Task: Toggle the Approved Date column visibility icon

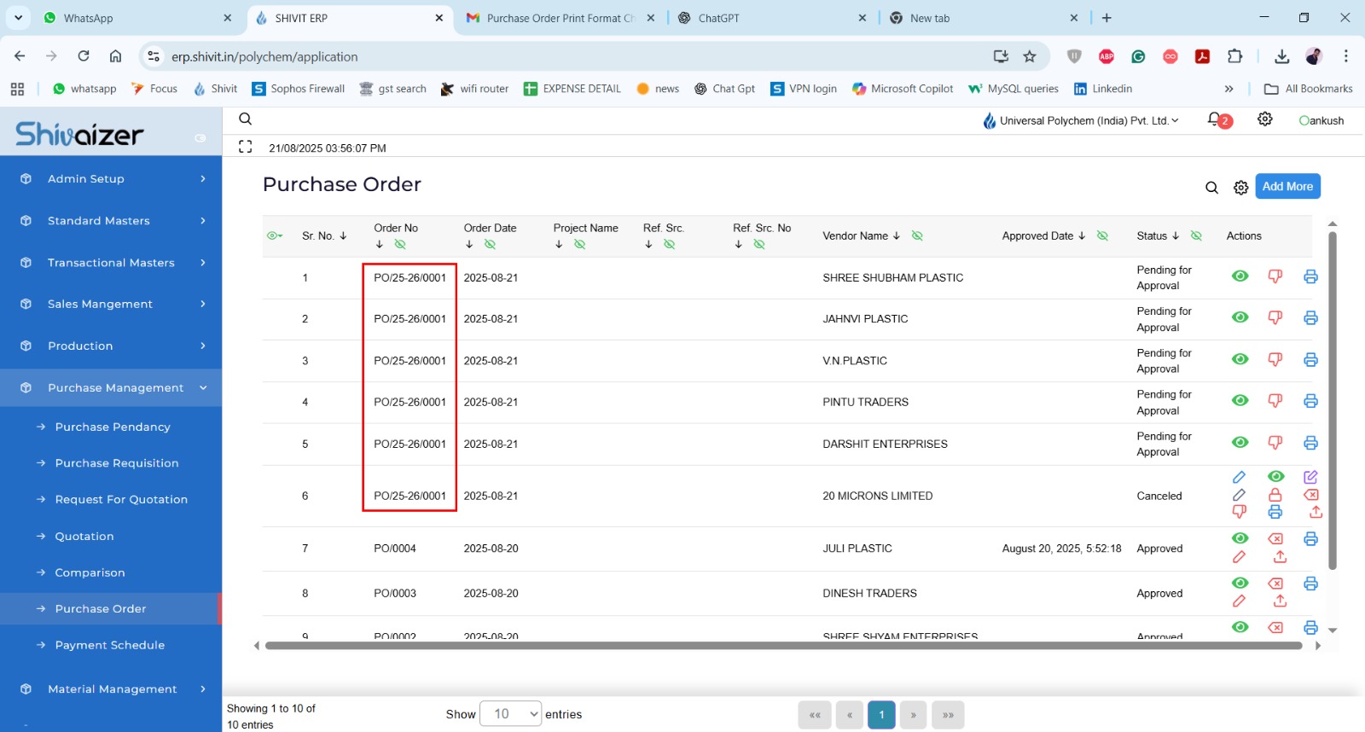Action: (x=1102, y=236)
